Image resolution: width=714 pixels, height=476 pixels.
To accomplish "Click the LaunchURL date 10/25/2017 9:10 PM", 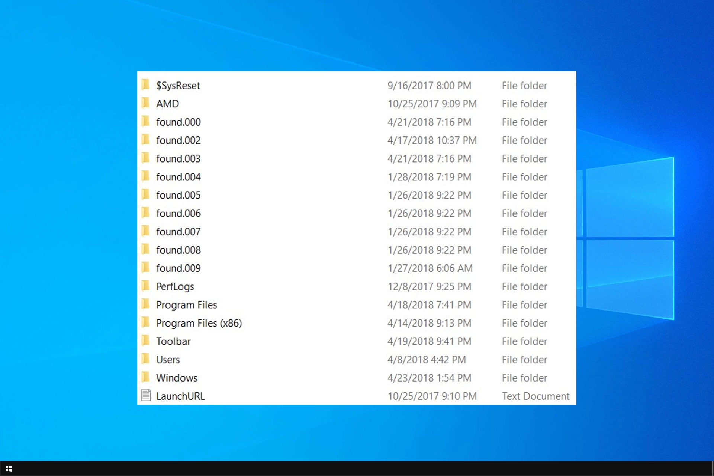I will point(432,396).
